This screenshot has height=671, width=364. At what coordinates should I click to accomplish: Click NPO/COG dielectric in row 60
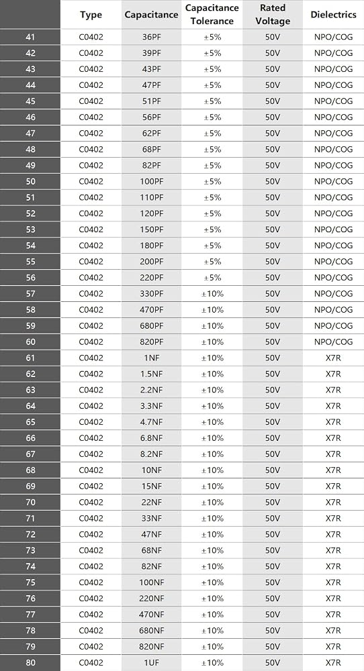(333, 342)
